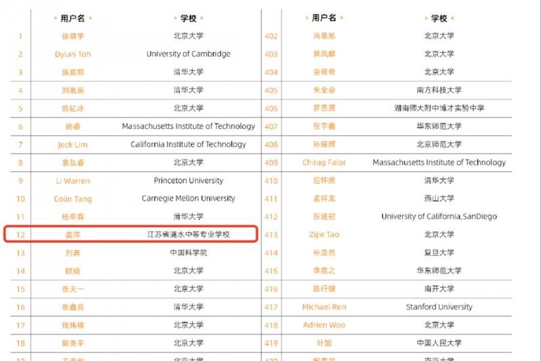This screenshot has height=361, width=541.
Task: Click on username Zijie Tao
Action: tap(324, 235)
